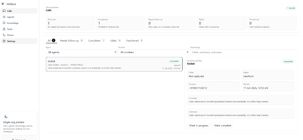Switch to the Needs follow-up tab
Screen dimensions: 303x140
[x=72, y=41]
